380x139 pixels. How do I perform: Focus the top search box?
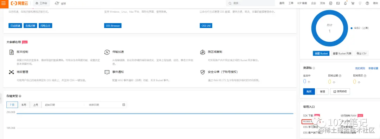(251, 4)
